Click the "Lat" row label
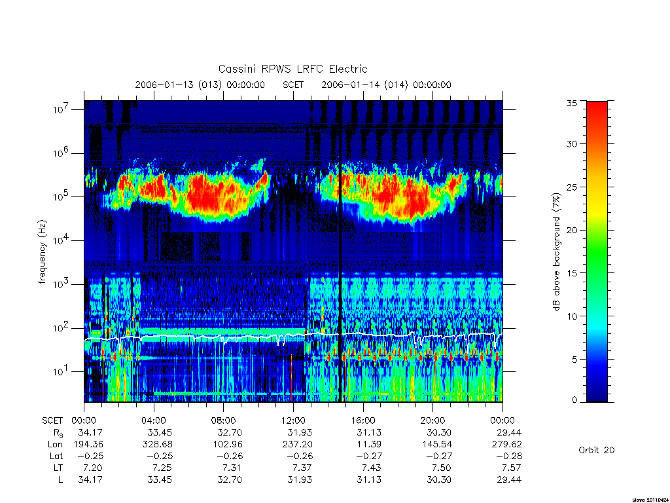The image size is (670, 503). click(x=56, y=456)
